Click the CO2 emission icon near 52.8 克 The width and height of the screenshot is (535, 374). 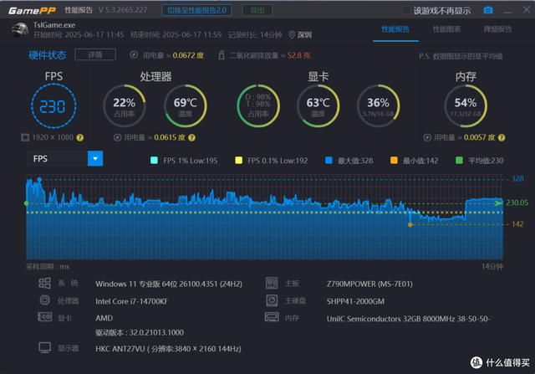(222, 54)
